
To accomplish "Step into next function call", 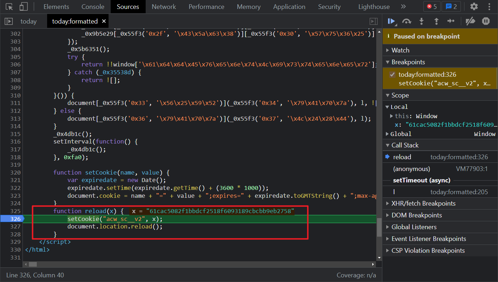I will [x=421, y=21].
